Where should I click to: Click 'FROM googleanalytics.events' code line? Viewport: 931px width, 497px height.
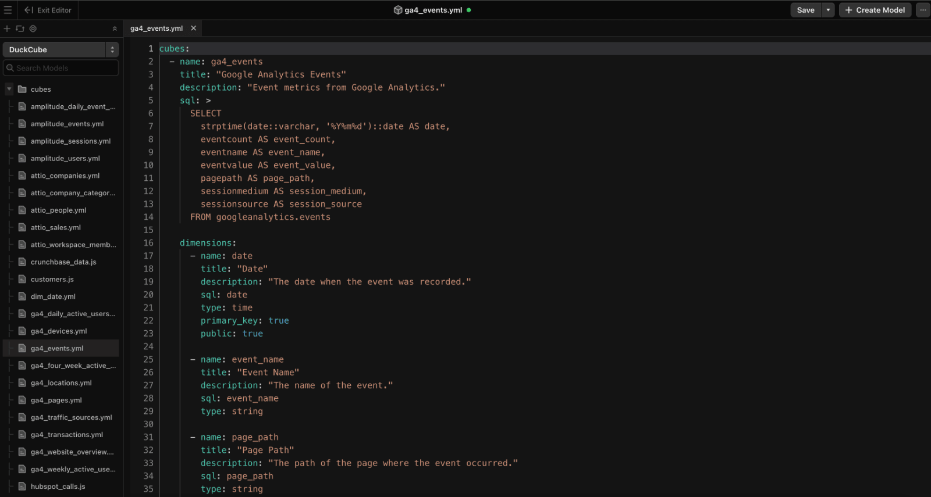pos(260,217)
